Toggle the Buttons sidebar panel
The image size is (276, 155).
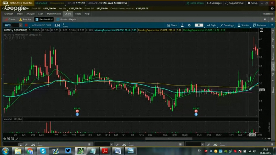pos(273,56)
